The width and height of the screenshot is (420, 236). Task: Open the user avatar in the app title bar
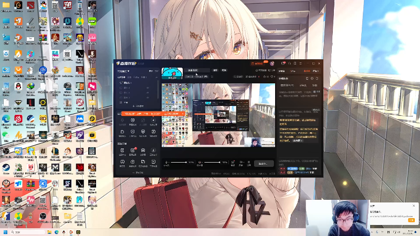[x=272, y=63]
